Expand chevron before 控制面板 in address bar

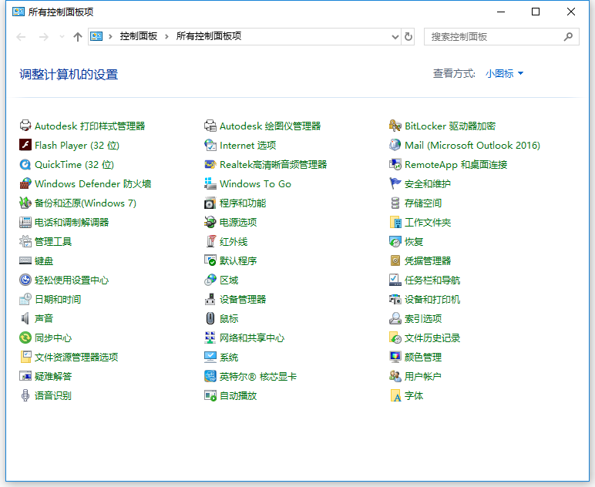[x=110, y=36]
